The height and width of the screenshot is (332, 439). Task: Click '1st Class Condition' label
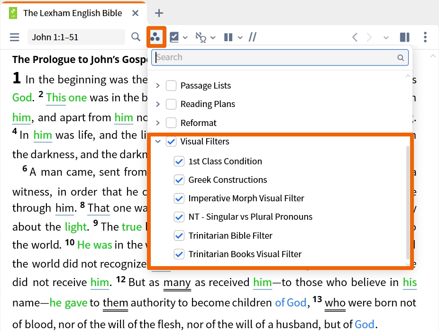pos(225,162)
